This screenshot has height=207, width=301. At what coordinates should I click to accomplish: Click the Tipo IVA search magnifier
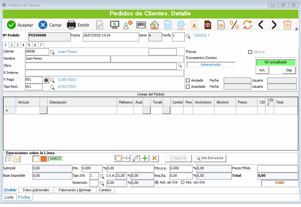102,176
